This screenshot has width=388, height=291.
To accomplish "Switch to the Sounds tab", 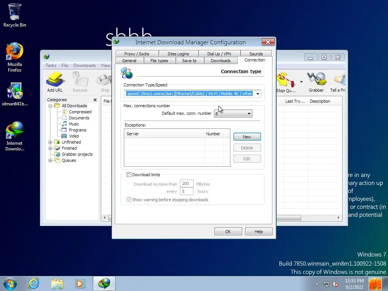I will (x=256, y=54).
